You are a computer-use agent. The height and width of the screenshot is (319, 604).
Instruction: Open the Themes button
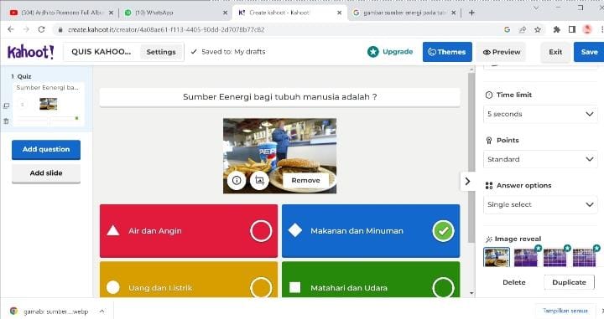pyautogui.click(x=447, y=52)
